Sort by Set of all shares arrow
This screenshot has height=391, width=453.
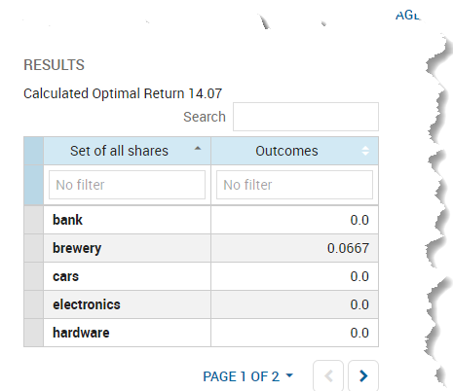pos(198,149)
